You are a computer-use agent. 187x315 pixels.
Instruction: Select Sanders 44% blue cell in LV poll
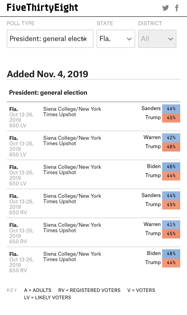(x=171, y=109)
